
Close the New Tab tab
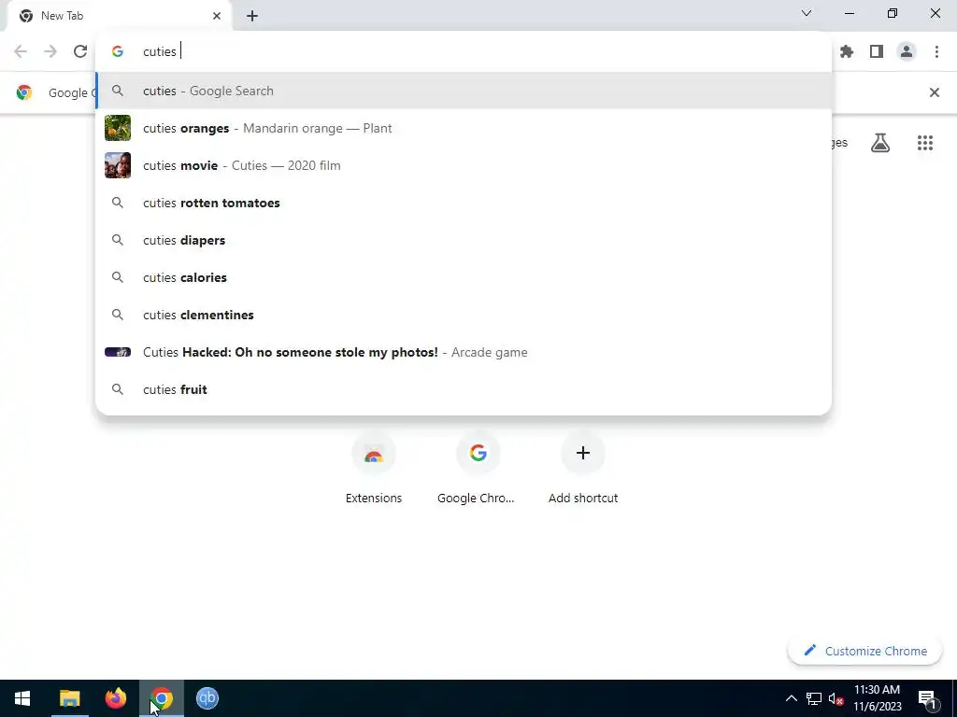(217, 16)
